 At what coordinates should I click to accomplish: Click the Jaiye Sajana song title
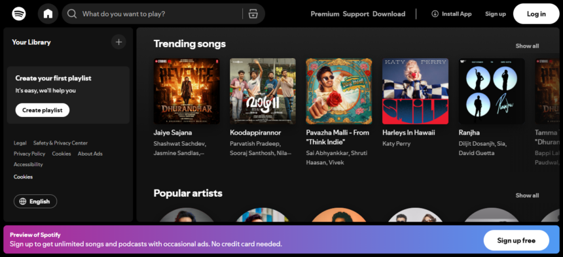(173, 133)
